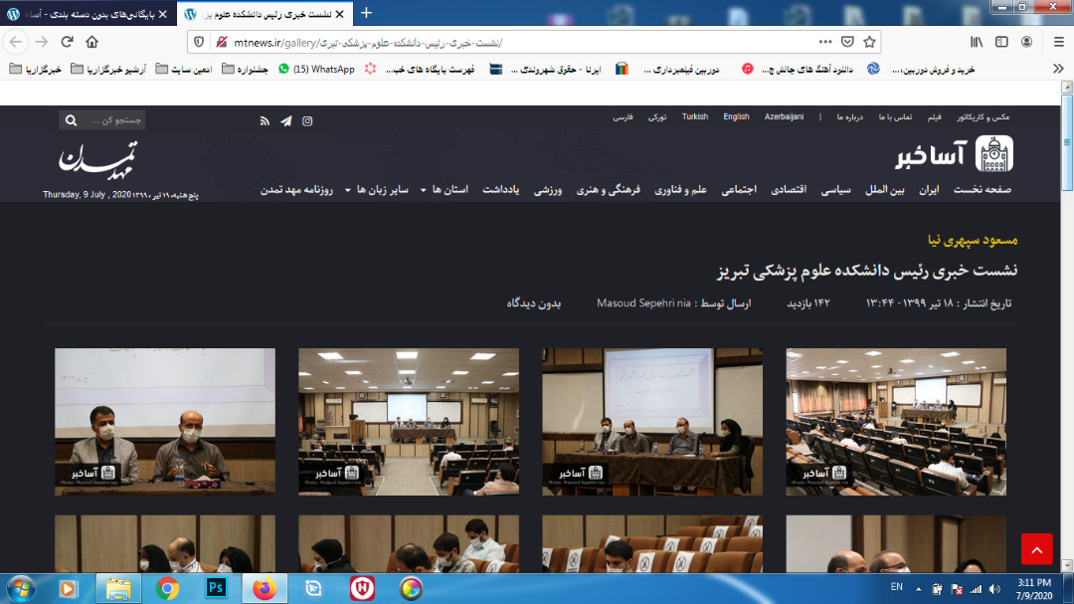Image resolution: width=1074 pixels, height=604 pixels.
Task: Go to the Firefox home page icon
Action: point(92,42)
